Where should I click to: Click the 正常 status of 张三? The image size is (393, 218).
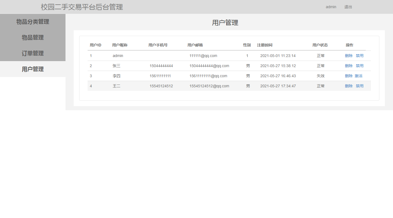pos(321,66)
